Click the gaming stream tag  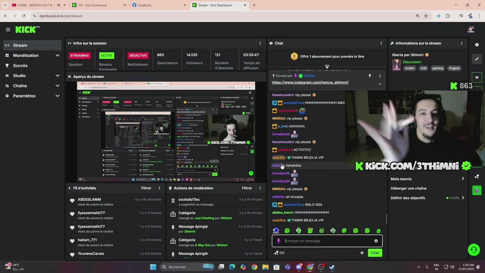pyautogui.click(x=438, y=68)
